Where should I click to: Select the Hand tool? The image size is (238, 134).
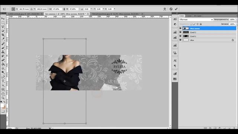3,94
